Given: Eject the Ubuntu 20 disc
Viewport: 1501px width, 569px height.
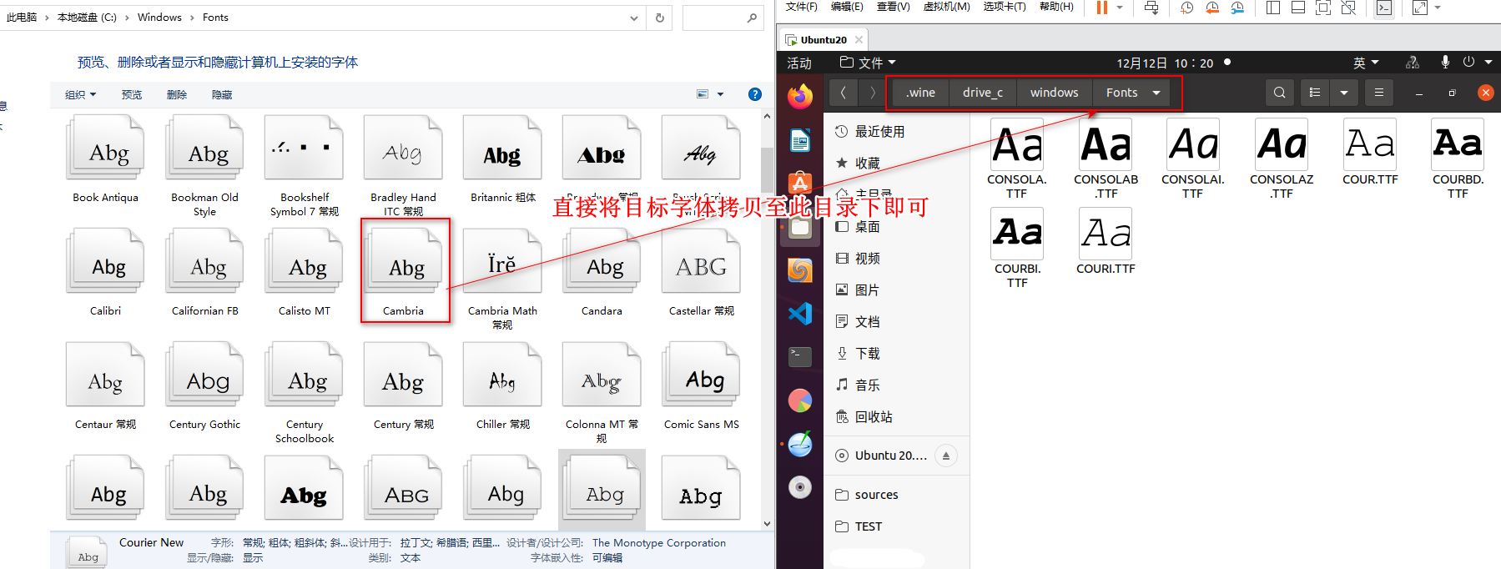Looking at the screenshot, I should pos(945,456).
